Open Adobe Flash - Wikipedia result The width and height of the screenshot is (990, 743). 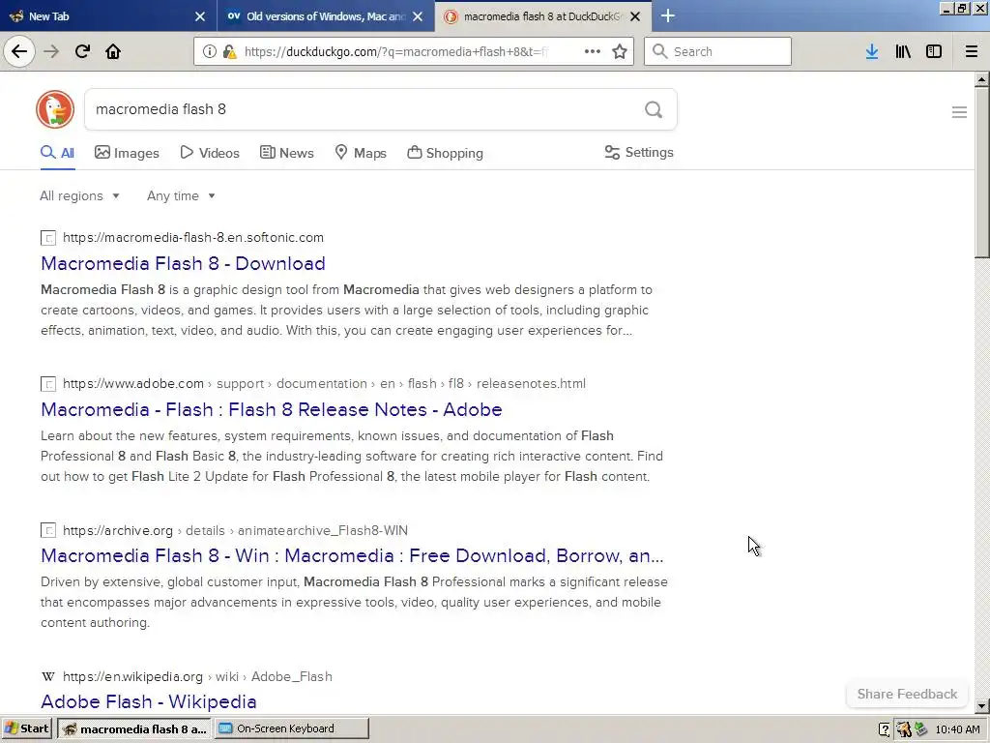click(148, 702)
